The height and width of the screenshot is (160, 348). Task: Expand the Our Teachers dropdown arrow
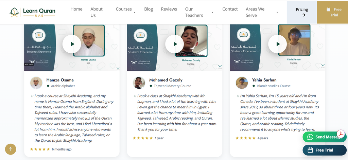(x=213, y=13)
